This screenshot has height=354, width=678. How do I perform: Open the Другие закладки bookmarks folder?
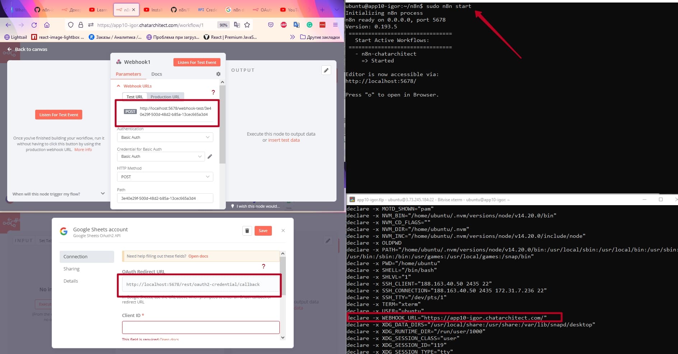point(320,37)
